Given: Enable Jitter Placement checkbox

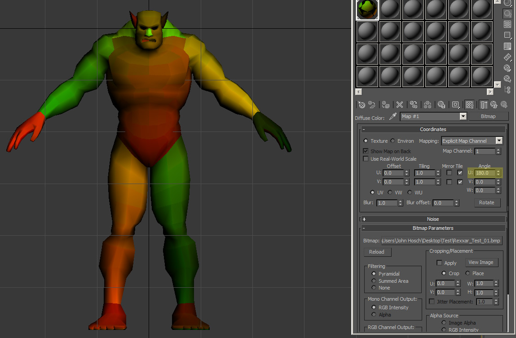Looking at the screenshot, I should (432, 302).
